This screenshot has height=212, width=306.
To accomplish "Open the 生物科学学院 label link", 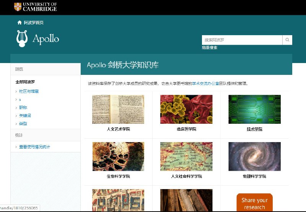I will (x=118, y=176).
